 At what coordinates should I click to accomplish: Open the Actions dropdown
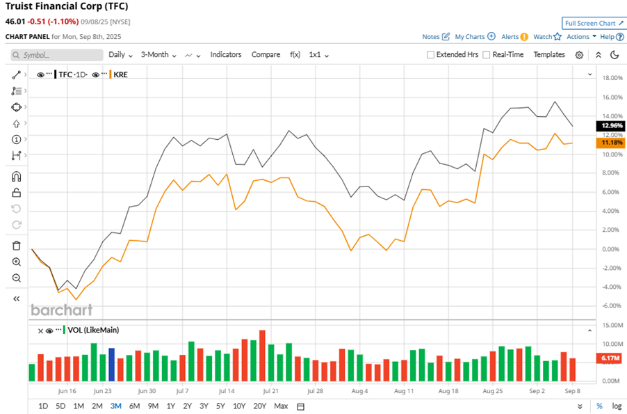coord(581,36)
